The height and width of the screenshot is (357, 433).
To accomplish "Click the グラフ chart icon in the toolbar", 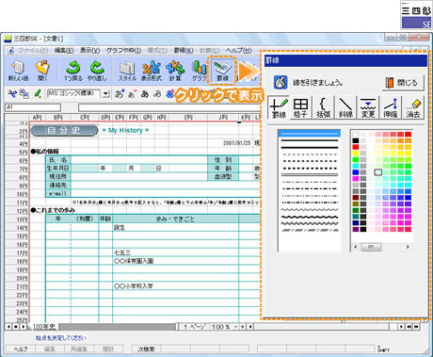I will pos(199,70).
